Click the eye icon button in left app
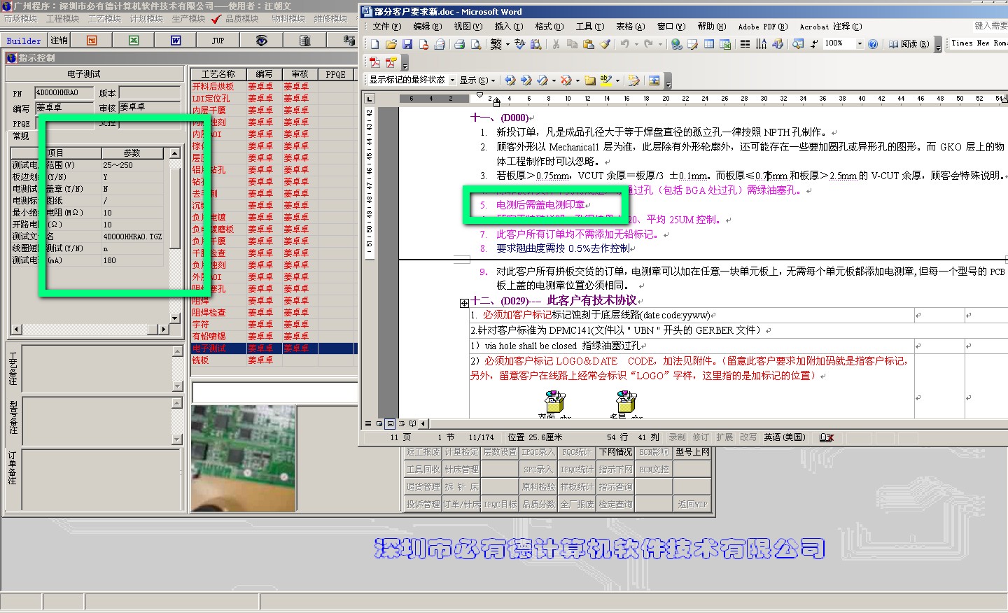This screenshot has width=1008, height=613. [x=261, y=41]
